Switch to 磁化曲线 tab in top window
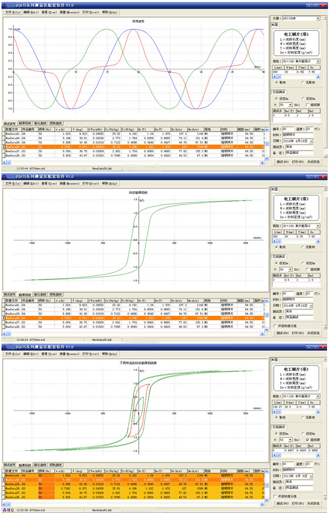This screenshot has height=513, width=329. pos(41,123)
